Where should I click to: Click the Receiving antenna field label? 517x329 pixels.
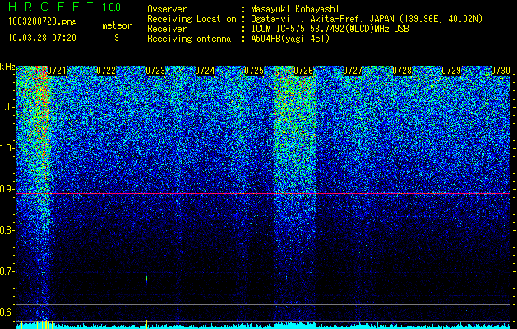(189, 39)
